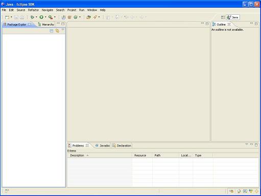Open the Refactor menu
Screen dimensions: 261x196
33,10
